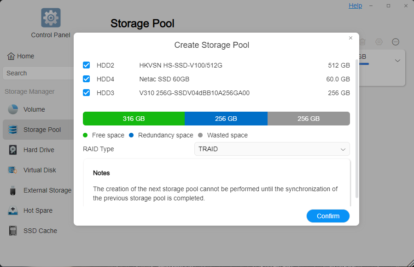Click the Virtual Disk icon
Image resolution: width=414 pixels, height=267 pixels.
[x=13, y=170]
